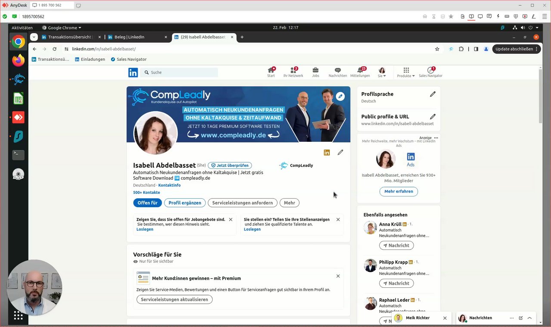Compose a new message in Nachrichten bar
This screenshot has height=327, width=551.
tap(521, 318)
